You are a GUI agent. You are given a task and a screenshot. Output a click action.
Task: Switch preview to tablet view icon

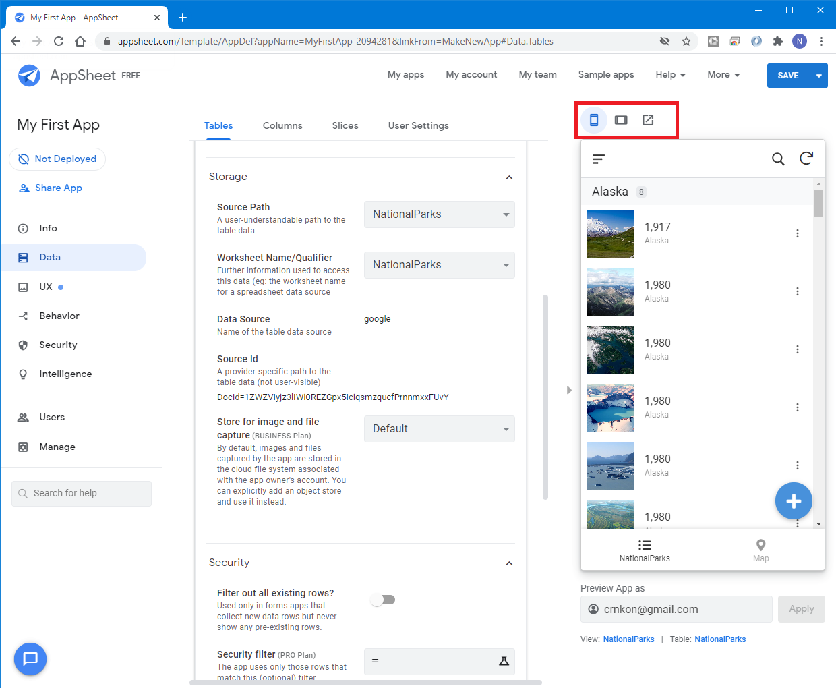tap(621, 120)
